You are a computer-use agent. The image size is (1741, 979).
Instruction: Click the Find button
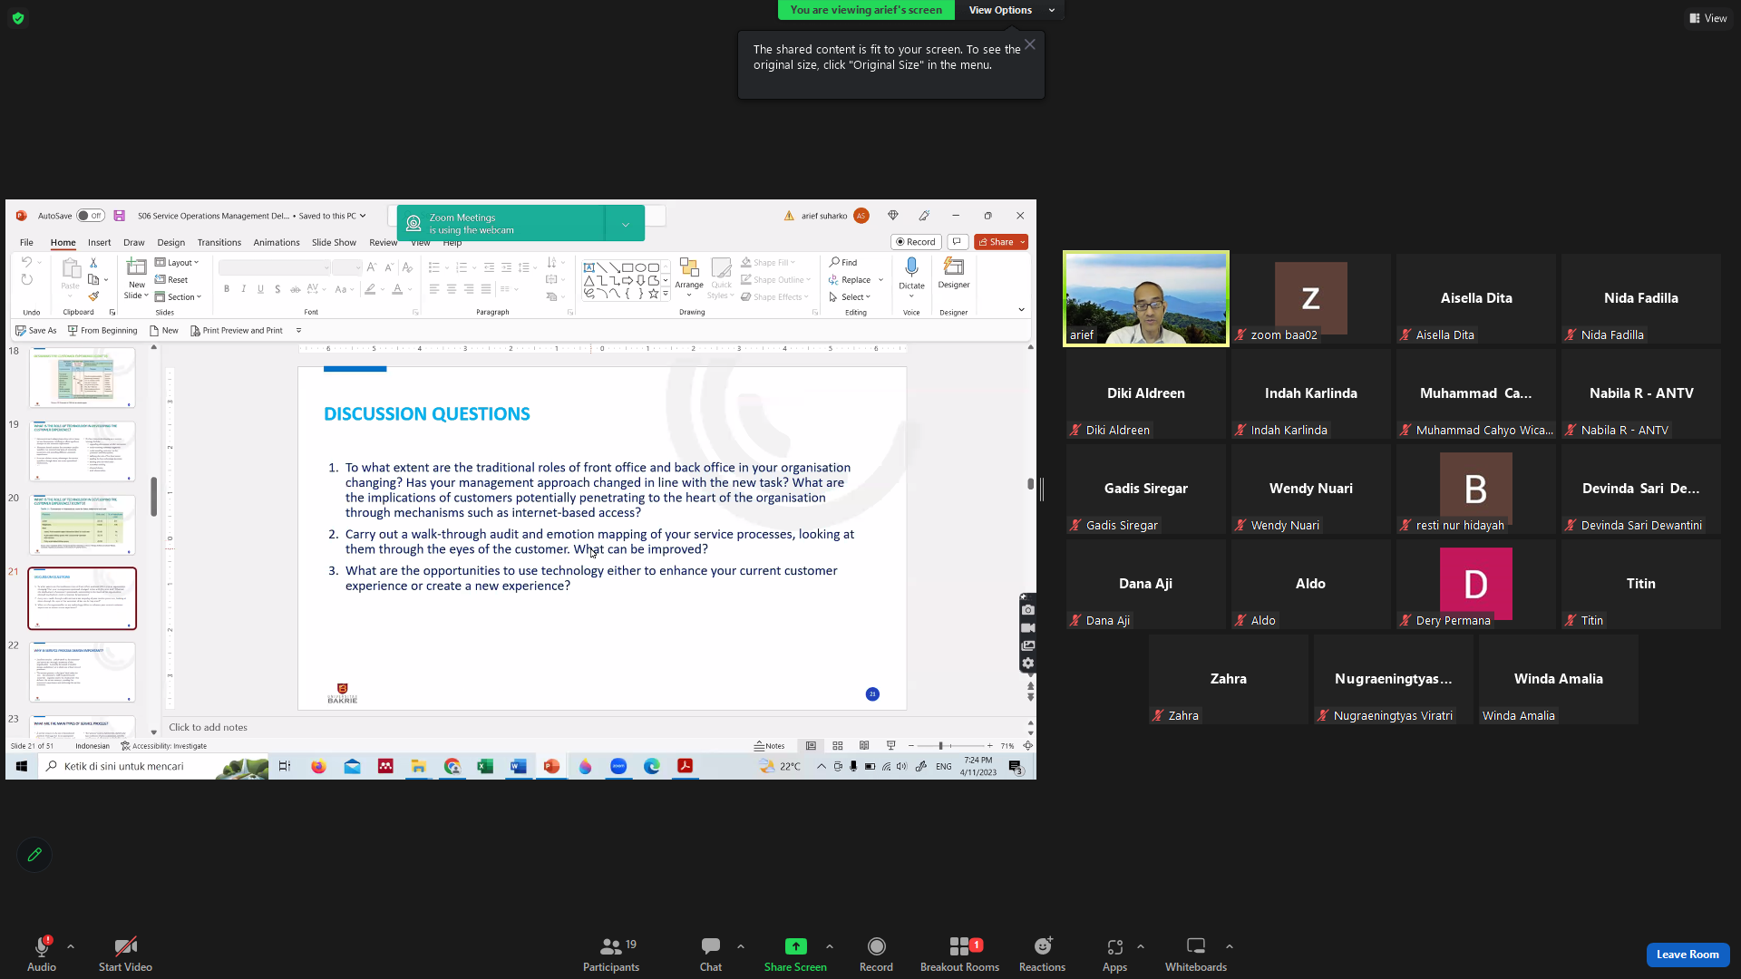point(843,263)
